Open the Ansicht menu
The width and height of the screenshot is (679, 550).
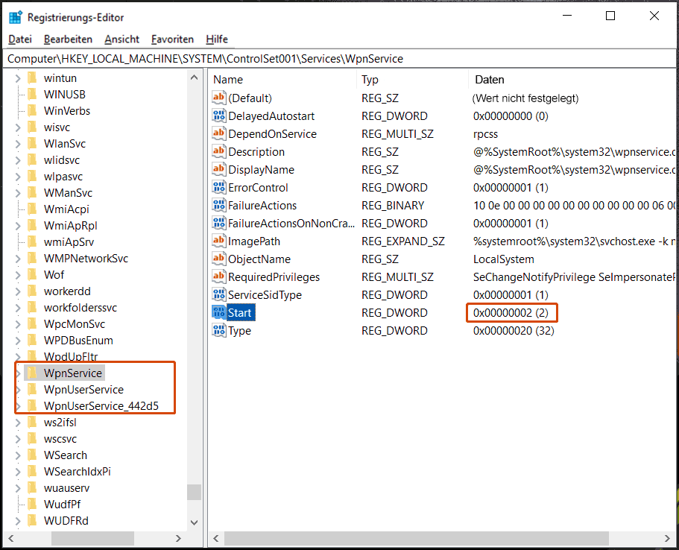point(121,39)
